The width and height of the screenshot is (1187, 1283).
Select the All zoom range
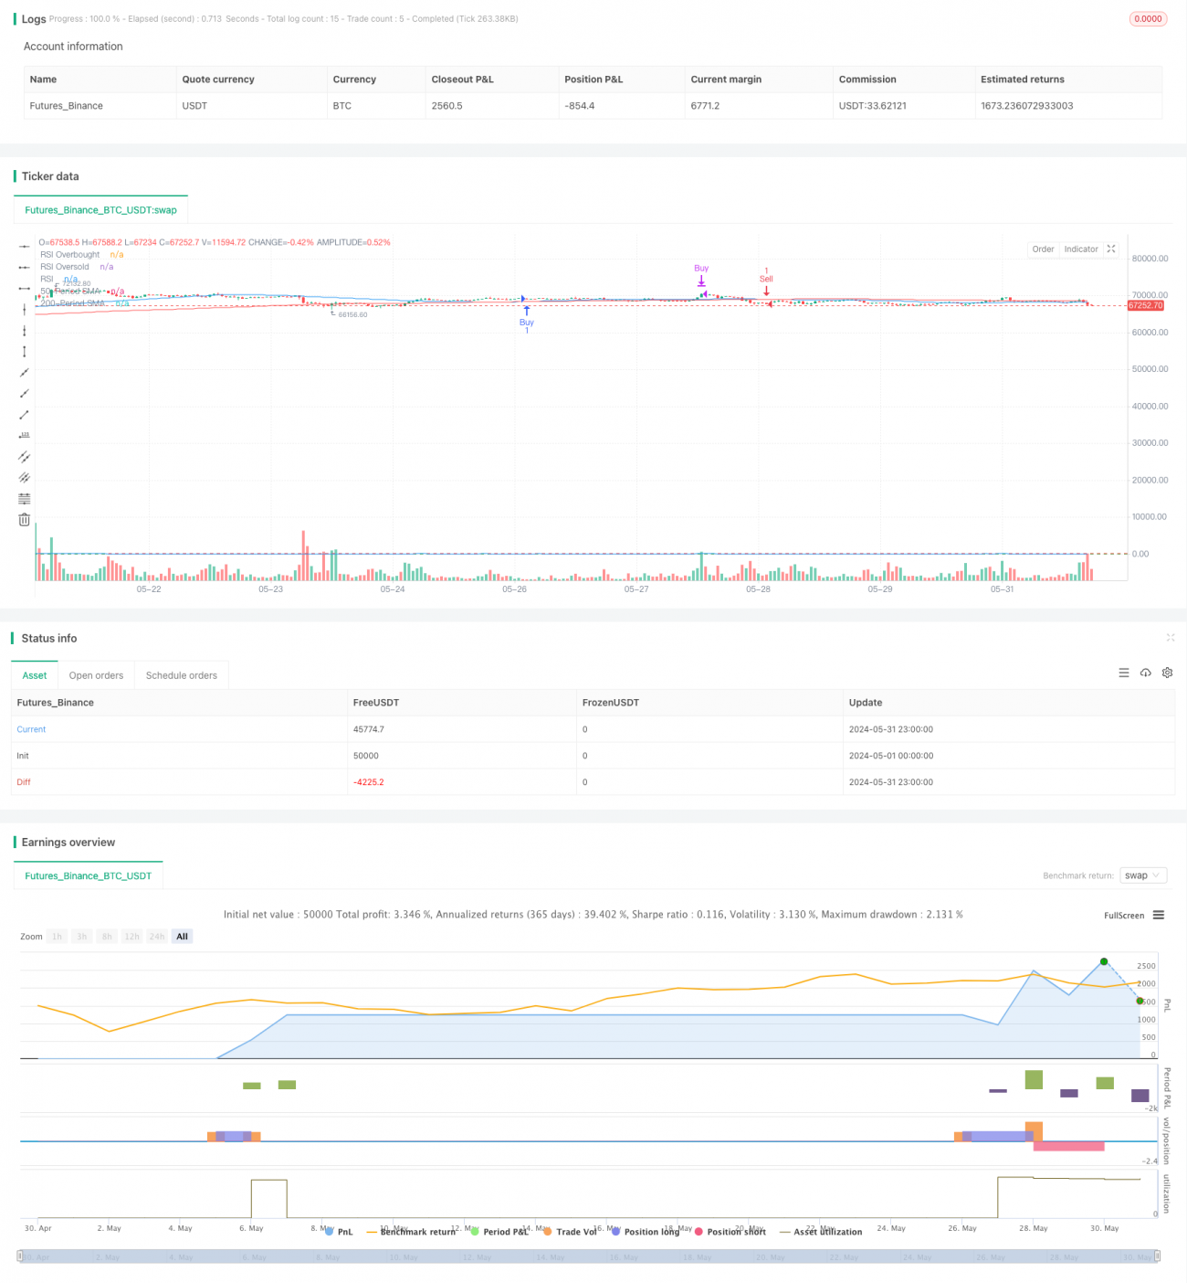[183, 937]
